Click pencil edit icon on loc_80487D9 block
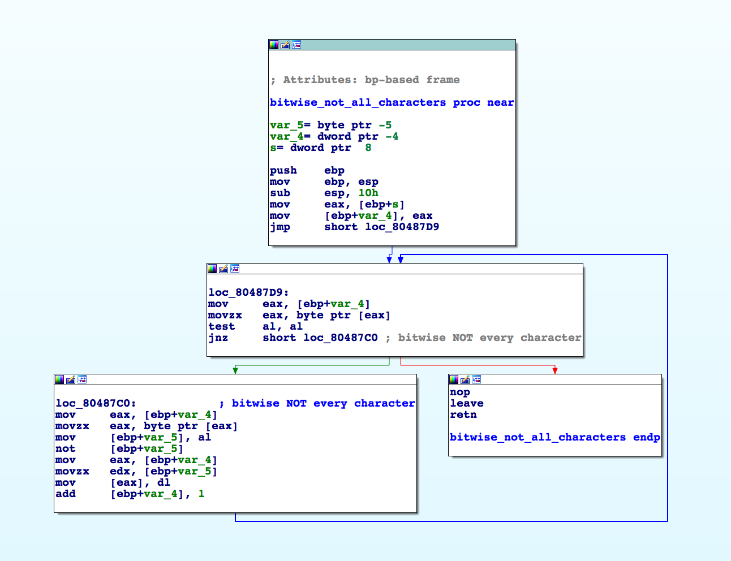Viewport: 731px width, 561px height. (223, 269)
